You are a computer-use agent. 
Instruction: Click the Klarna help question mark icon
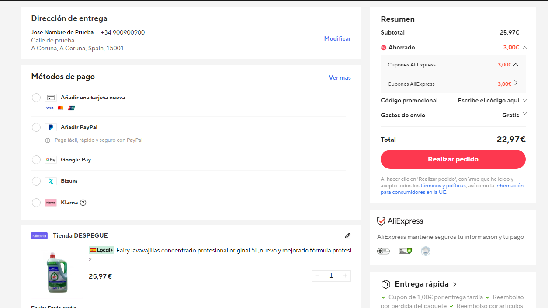(83, 203)
